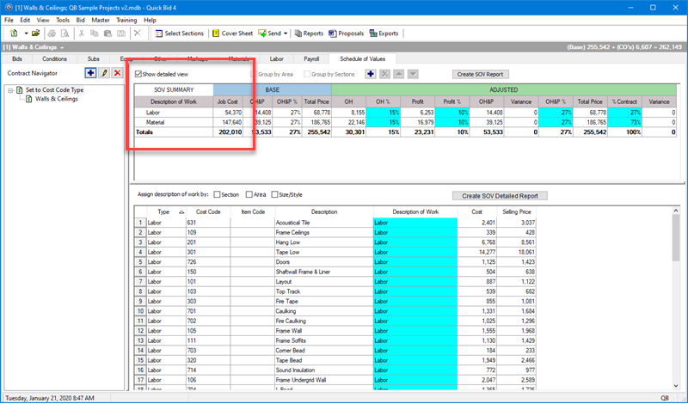This screenshot has height=404, width=688.
Task: Click the Cost Code column header
Action: pos(208,211)
